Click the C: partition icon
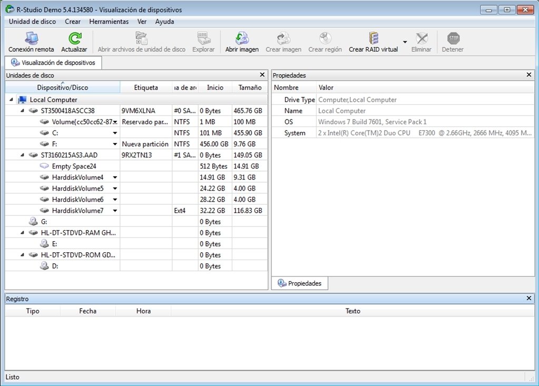Viewport: 539px width, 386px height. 44,133
